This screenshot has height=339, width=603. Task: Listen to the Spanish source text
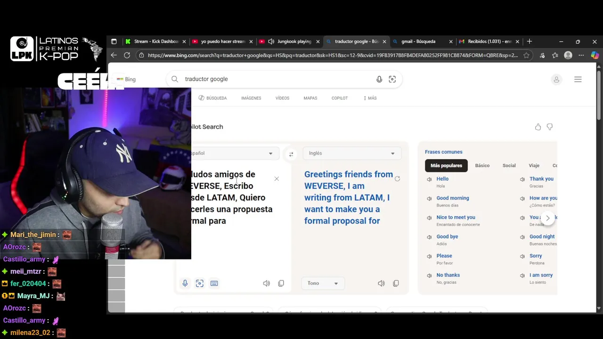[267, 283]
